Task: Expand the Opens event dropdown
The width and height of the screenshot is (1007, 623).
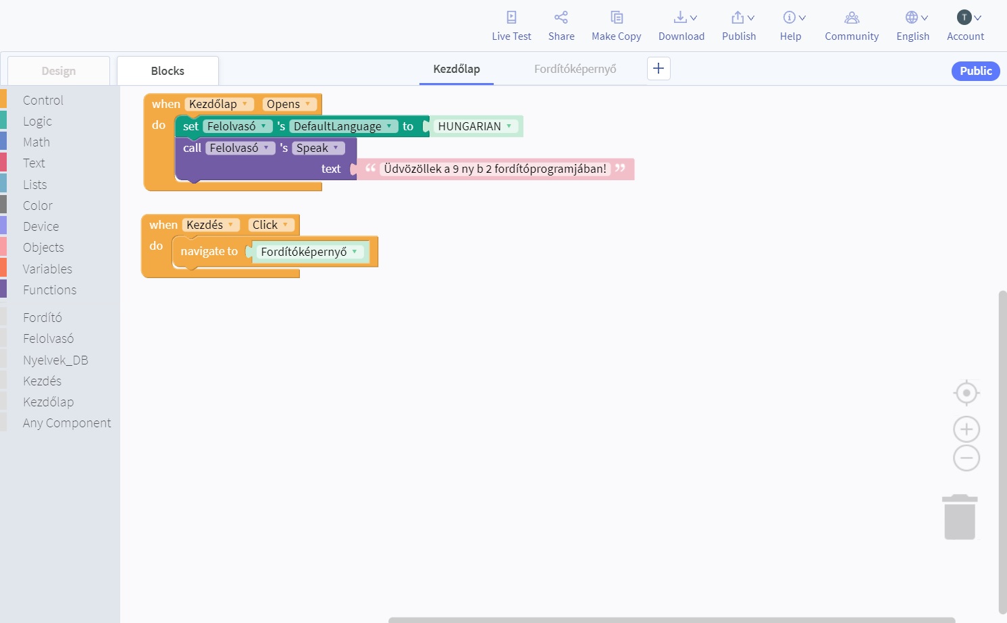Action: 307,104
